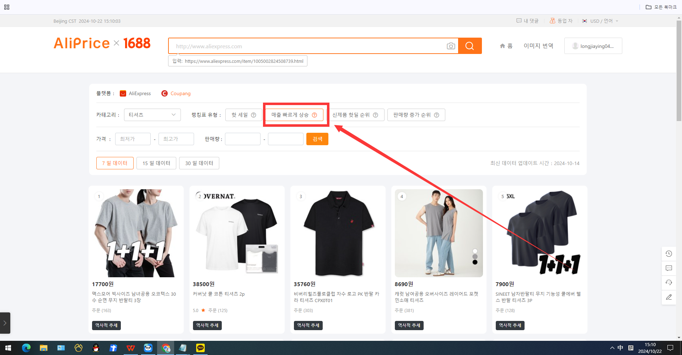This screenshot has height=355, width=682.
Task: Focus the minimum 판매량 sales field
Action: (x=243, y=139)
